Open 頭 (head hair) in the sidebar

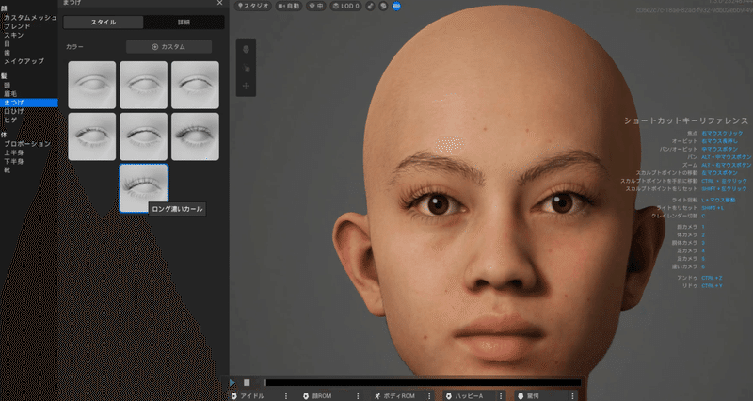[7, 85]
